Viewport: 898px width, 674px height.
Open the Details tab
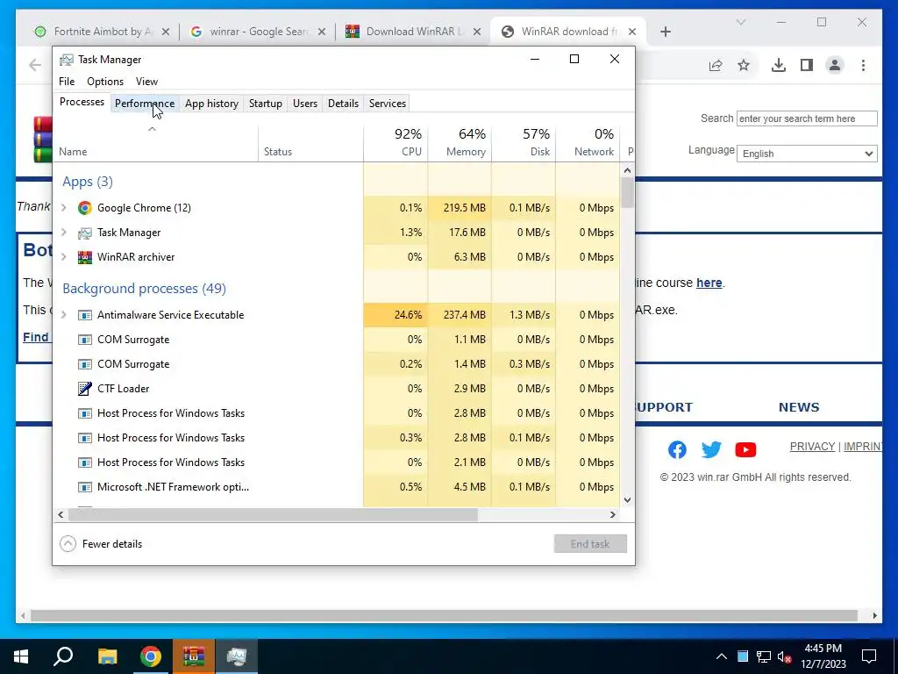click(x=343, y=104)
